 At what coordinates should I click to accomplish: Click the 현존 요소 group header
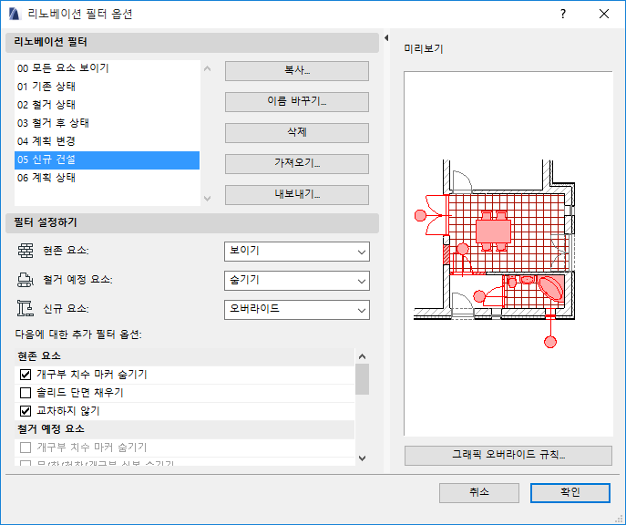click(184, 356)
